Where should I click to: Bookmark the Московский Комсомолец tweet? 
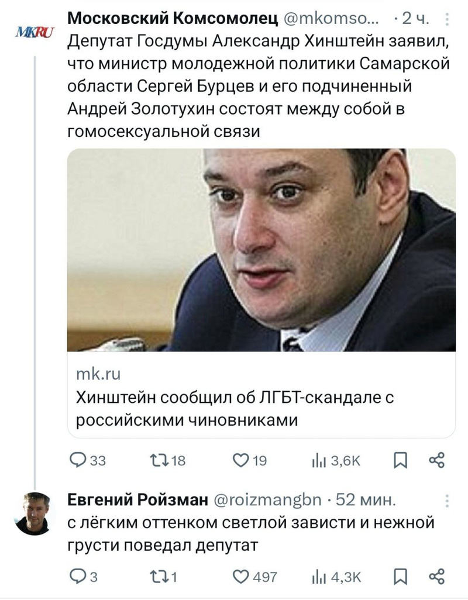pos(401,461)
